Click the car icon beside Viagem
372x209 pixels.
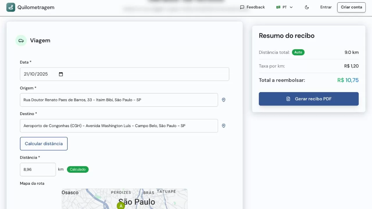coord(21,41)
